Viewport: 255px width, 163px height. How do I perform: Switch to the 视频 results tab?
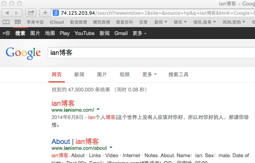(125, 75)
